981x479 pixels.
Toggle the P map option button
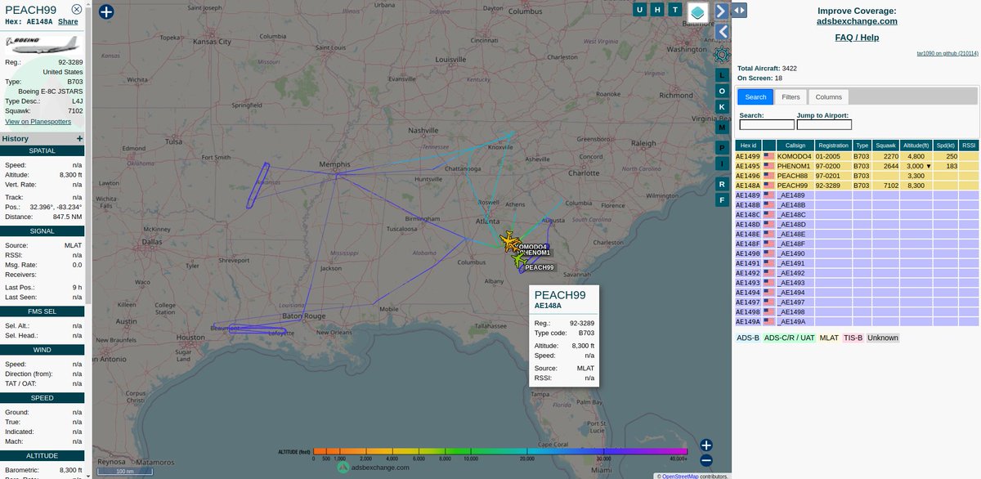click(722, 147)
